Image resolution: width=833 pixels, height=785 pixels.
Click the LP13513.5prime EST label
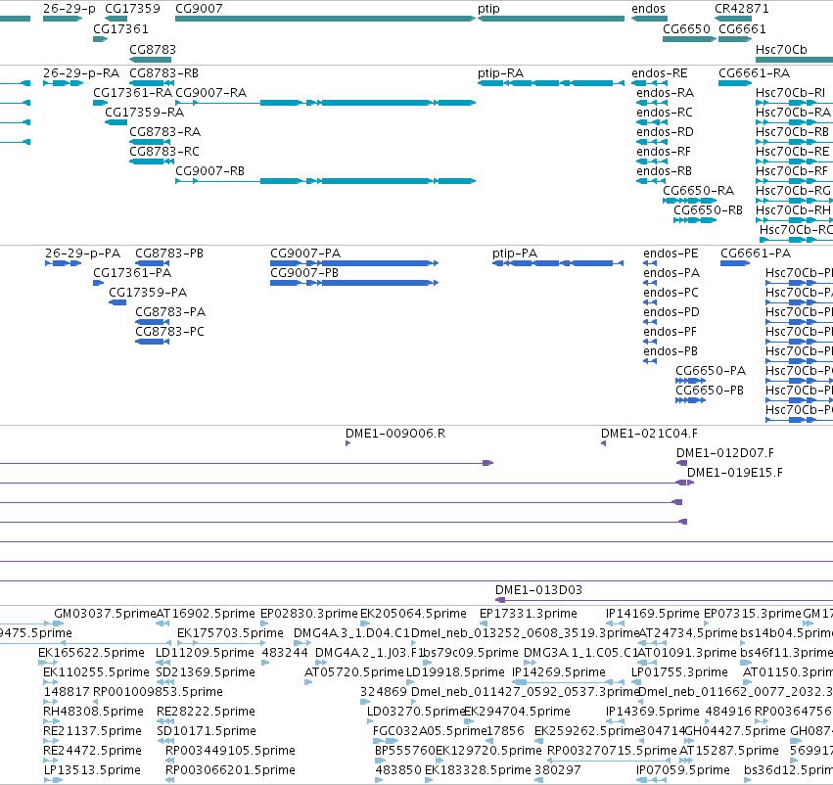pyautogui.click(x=92, y=770)
